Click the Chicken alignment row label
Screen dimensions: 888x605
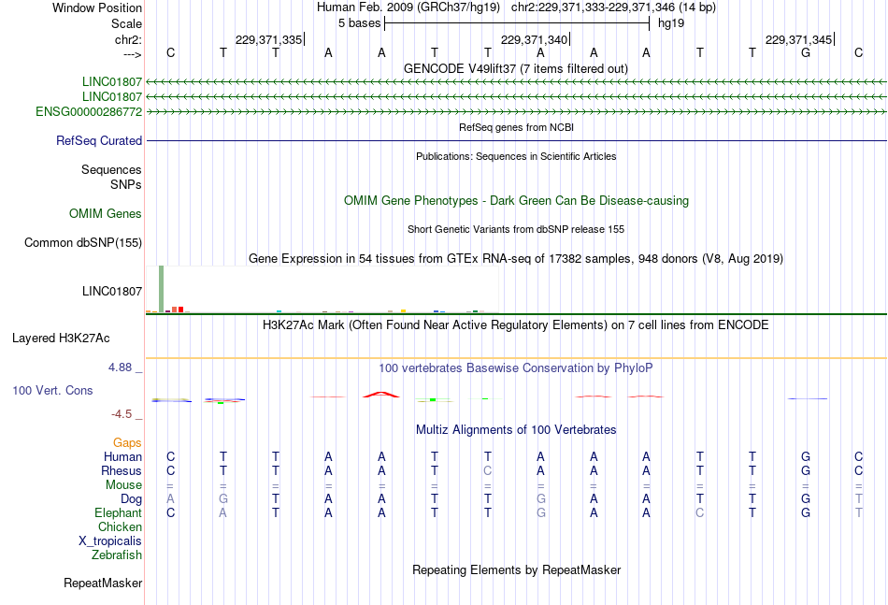pyautogui.click(x=120, y=526)
